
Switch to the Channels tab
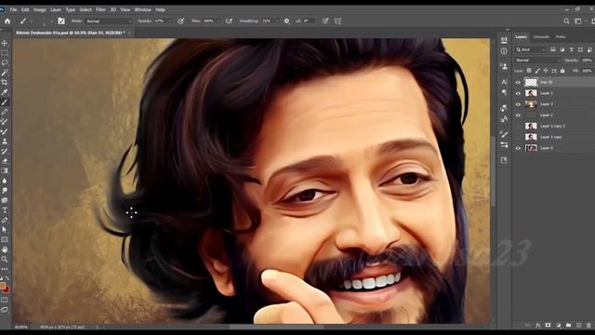[541, 37]
